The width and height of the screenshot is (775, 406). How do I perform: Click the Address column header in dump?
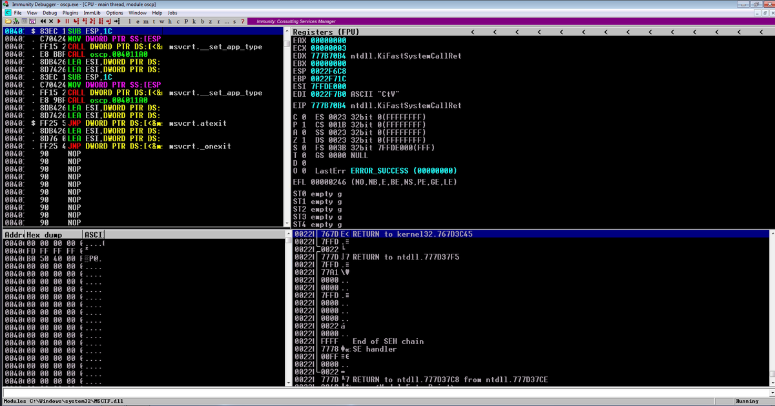pyautogui.click(x=14, y=234)
